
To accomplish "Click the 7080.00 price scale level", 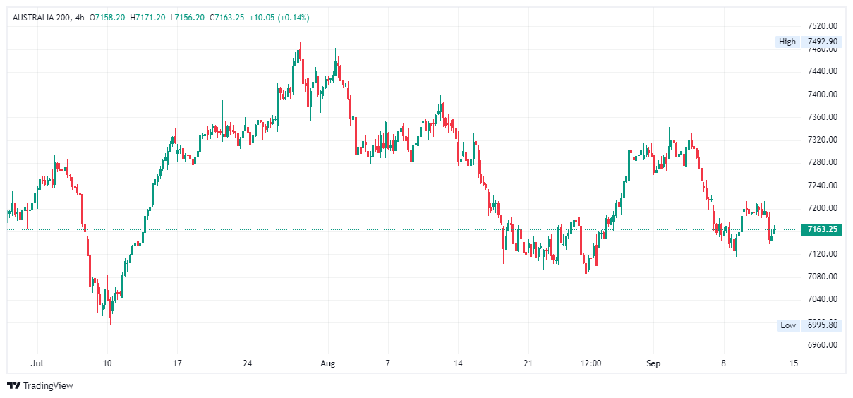I will click(823, 277).
